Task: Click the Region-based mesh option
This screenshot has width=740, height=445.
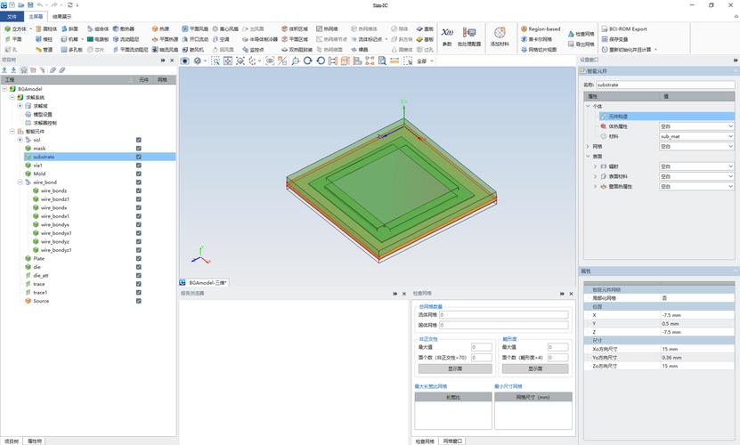Action: click(x=541, y=28)
